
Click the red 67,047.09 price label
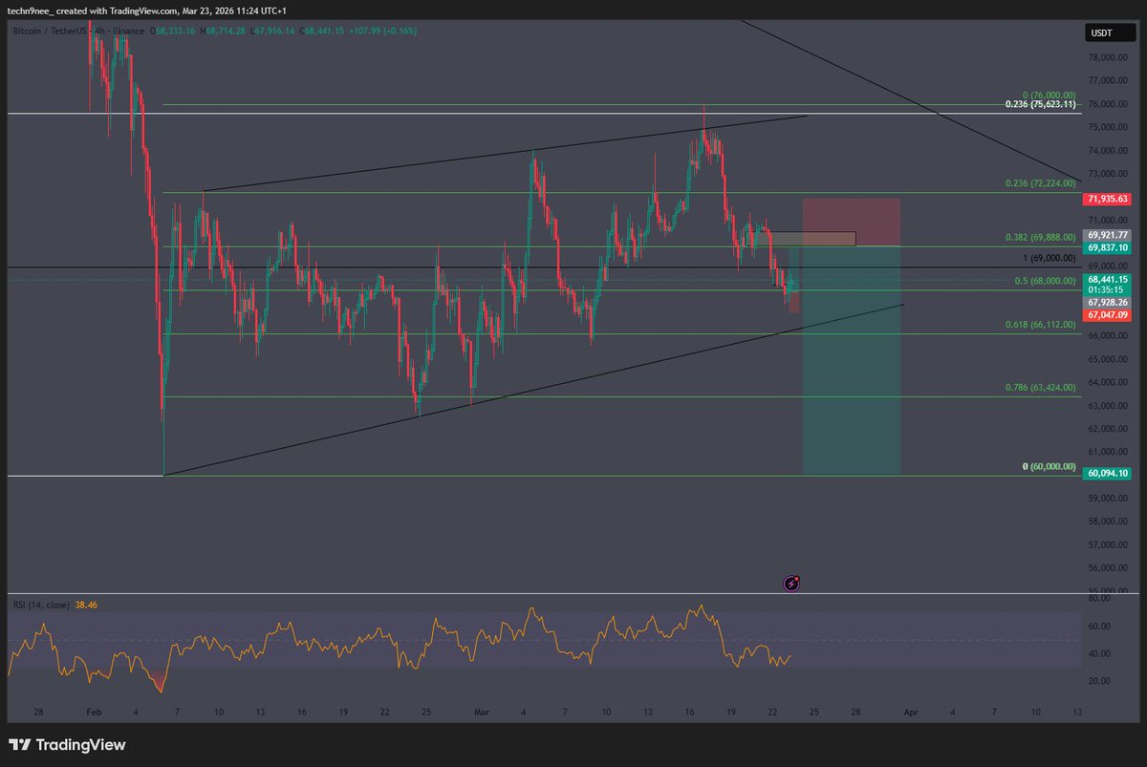(x=1108, y=314)
